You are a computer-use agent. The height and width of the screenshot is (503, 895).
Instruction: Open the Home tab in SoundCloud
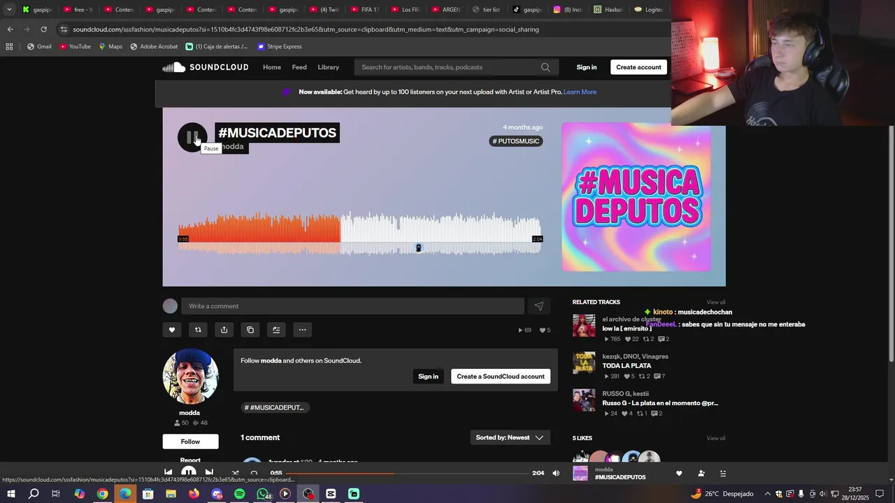[272, 67]
